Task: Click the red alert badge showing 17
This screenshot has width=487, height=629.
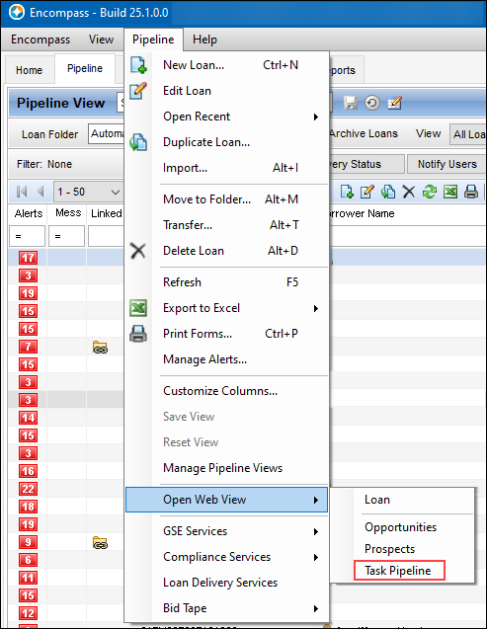Action: (x=28, y=258)
